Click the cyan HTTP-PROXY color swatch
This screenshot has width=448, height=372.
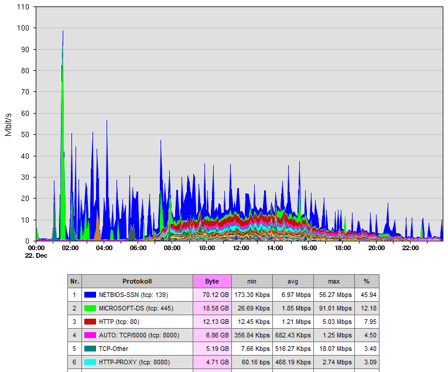90,362
